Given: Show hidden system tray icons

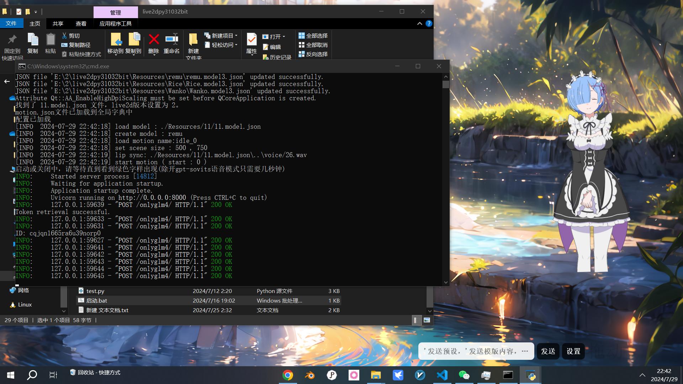Looking at the screenshot, I should (642, 375).
